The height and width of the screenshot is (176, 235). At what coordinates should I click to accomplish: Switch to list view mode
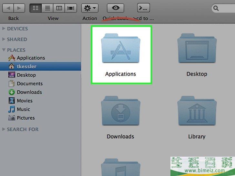pos(47,8)
